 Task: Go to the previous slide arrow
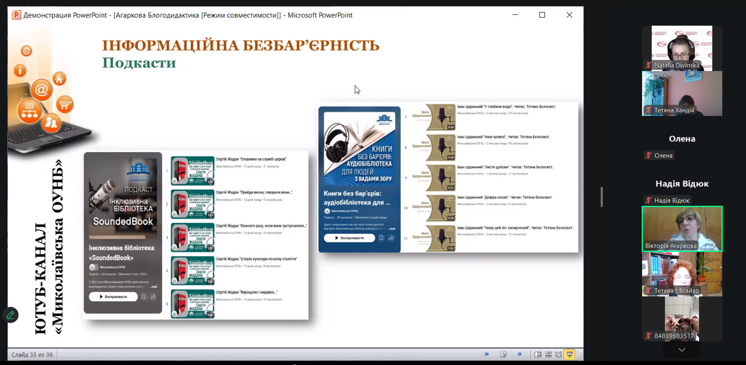pyautogui.click(x=486, y=354)
